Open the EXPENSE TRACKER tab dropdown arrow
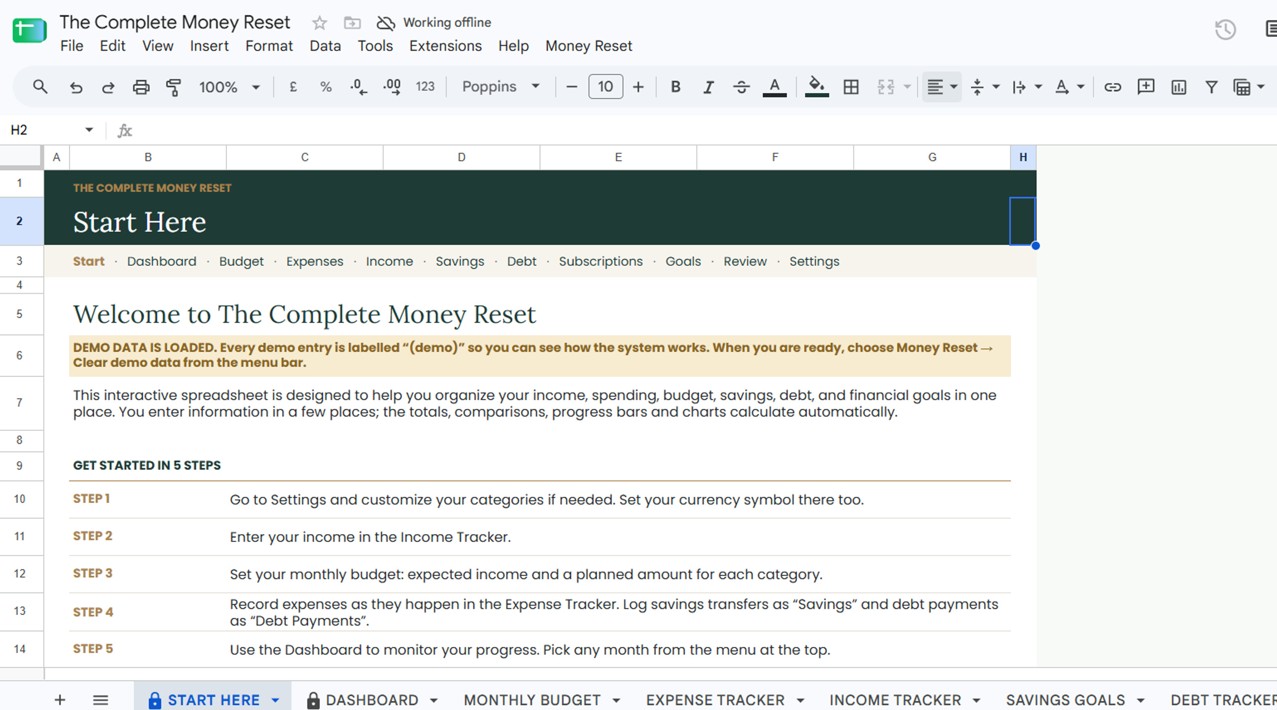 pyautogui.click(x=800, y=700)
